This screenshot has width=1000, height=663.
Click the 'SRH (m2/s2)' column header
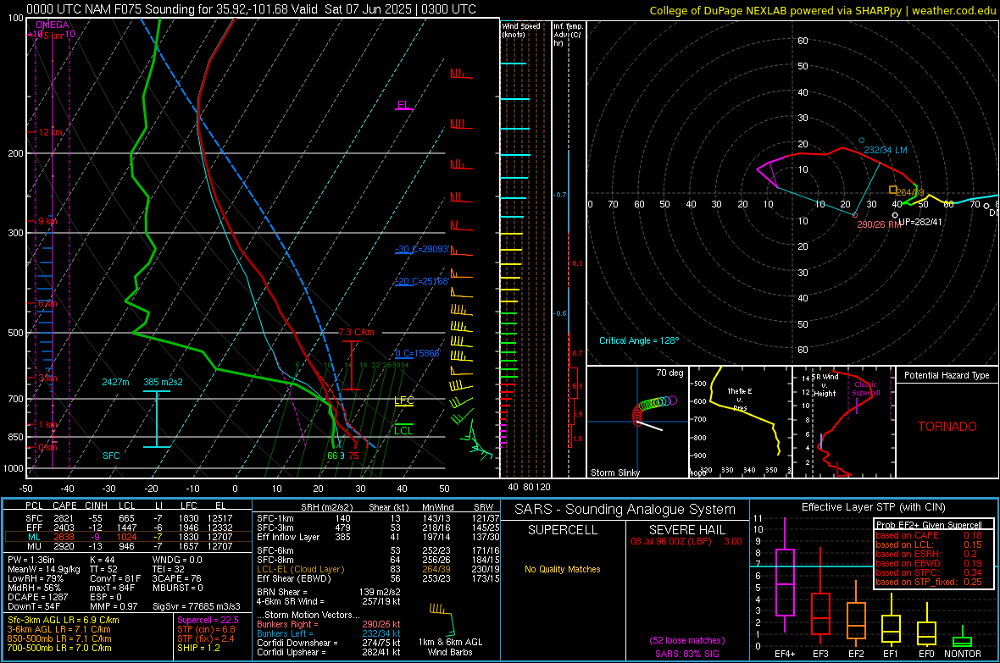click(x=327, y=507)
